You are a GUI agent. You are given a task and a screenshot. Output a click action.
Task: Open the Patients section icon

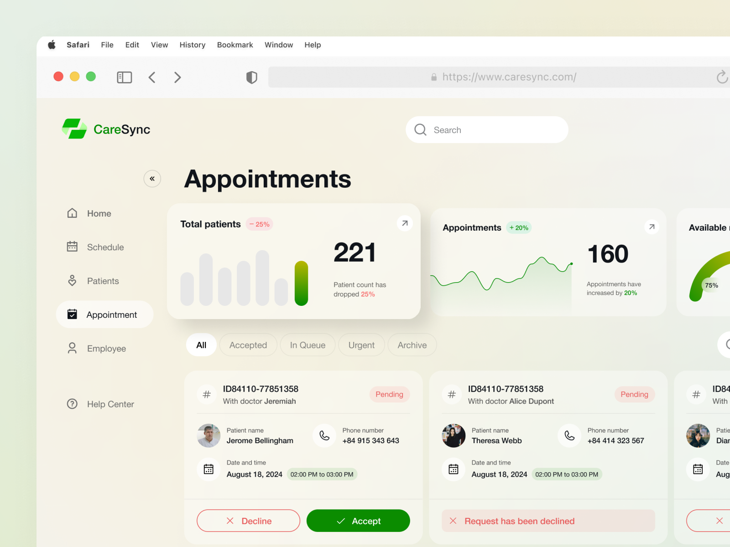tap(72, 281)
